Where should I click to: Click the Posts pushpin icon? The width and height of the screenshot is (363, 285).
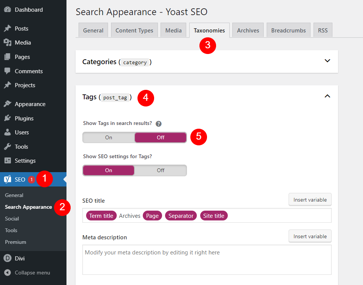[8, 28]
